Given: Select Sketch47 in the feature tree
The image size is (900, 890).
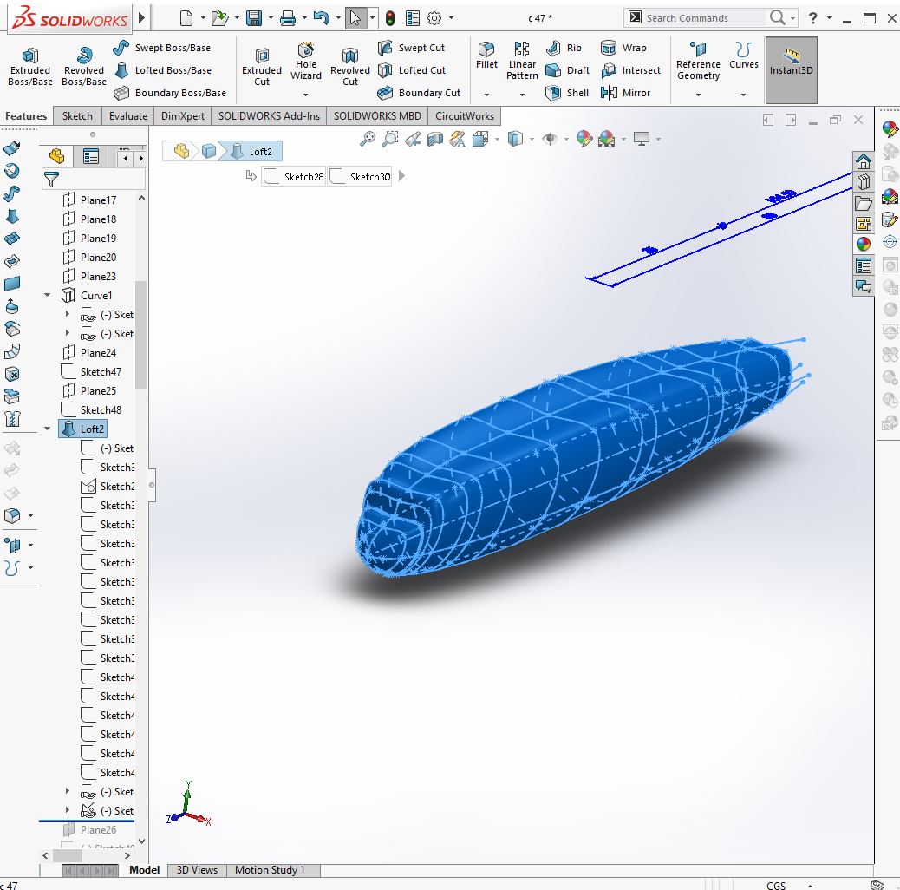Looking at the screenshot, I should pyautogui.click(x=91, y=371).
